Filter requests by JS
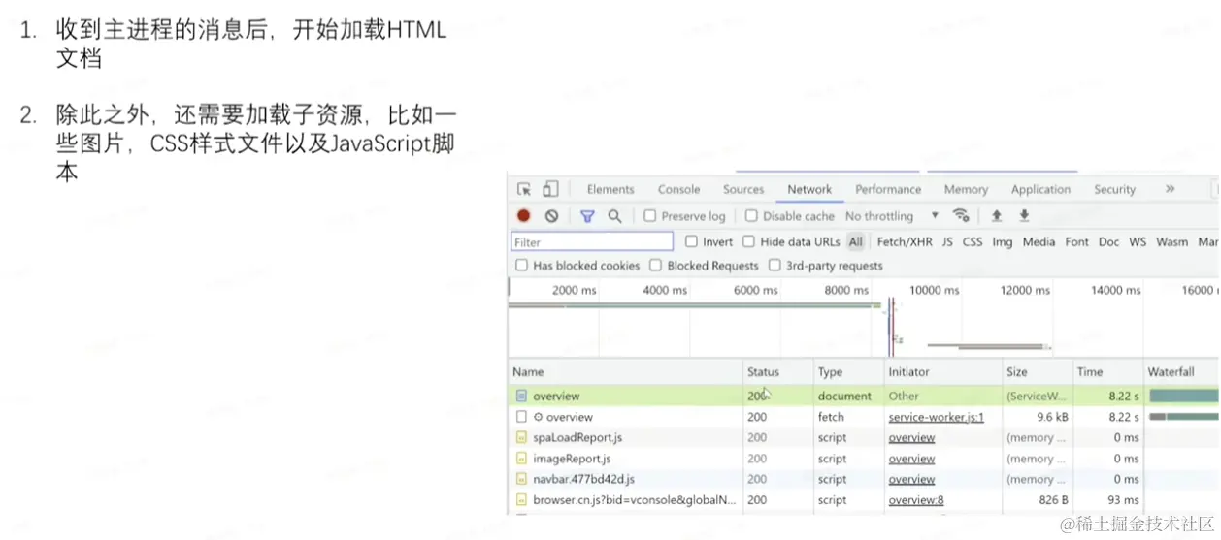1221x540 pixels. (x=947, y=241)
